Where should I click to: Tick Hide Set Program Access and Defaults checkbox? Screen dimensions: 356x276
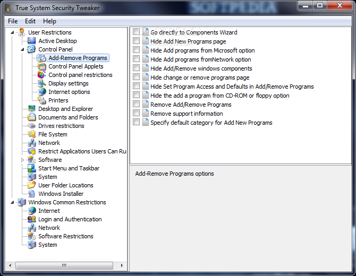[x=136, y=86]
